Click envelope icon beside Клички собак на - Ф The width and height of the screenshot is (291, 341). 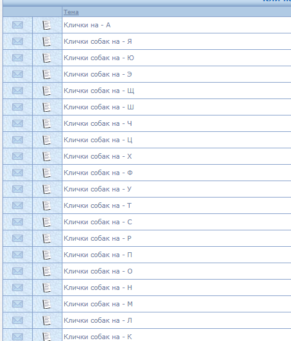point(18,173)
